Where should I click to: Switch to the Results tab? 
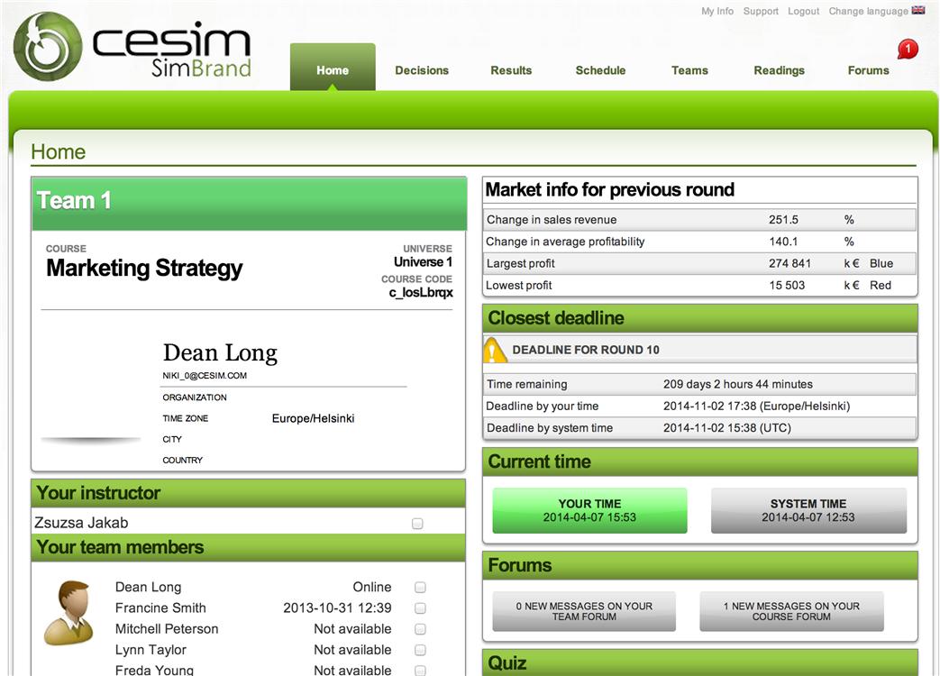click(511, 70)
